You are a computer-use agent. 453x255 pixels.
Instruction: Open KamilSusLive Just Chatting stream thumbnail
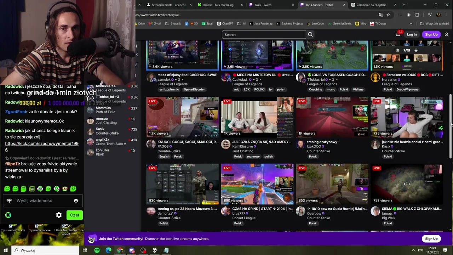coord(257,117)
